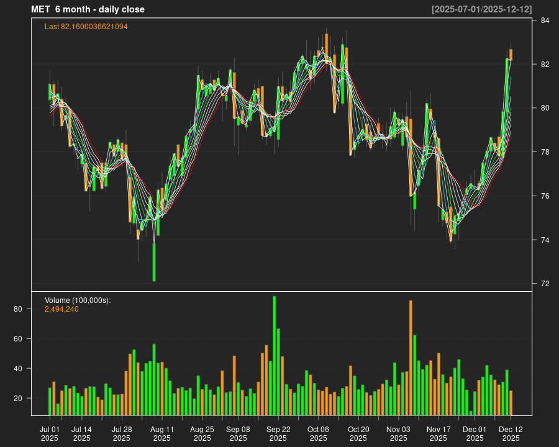Click the 84 price axis label
Image resolution: width=559 pixels, height=447 pixels.
click(544, 20)
